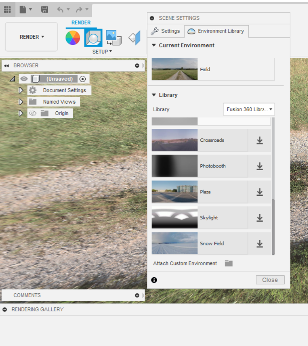This screenshot has width=308, height=346.
Task: Download the Plaza environment
Action: pyautogui.click(x=260, y=192)
